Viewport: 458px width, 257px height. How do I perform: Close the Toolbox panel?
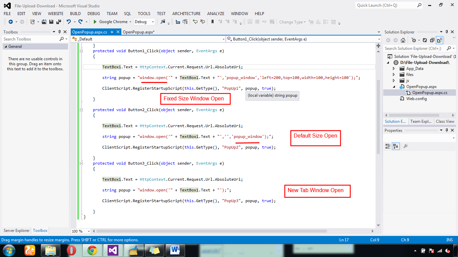click(65, 32)
